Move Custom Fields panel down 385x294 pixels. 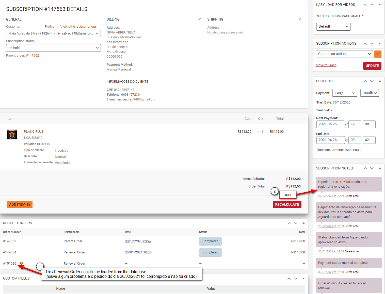tap(296, 279)
